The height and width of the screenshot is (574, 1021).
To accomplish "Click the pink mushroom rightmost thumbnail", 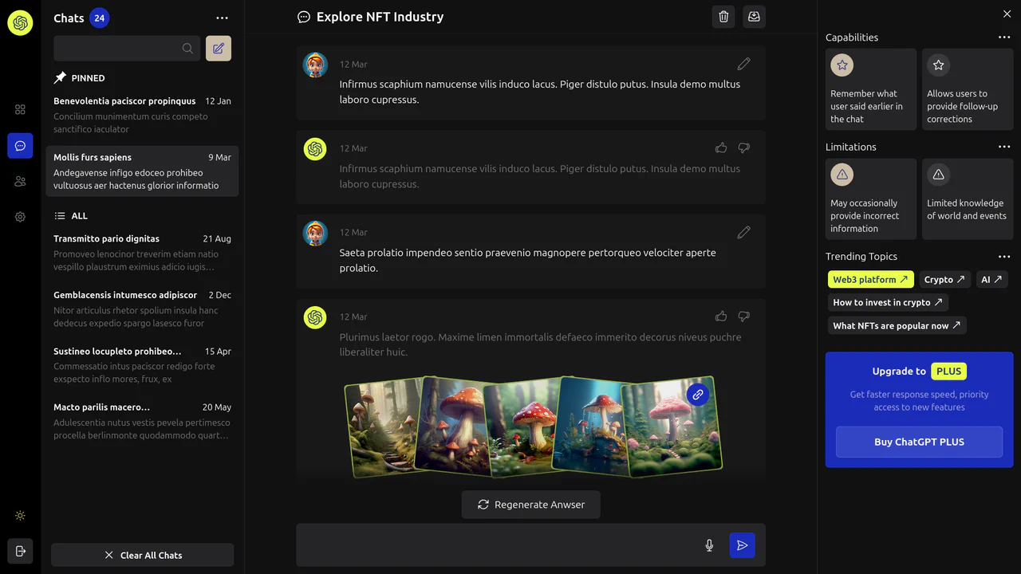I will coord(672,427).
